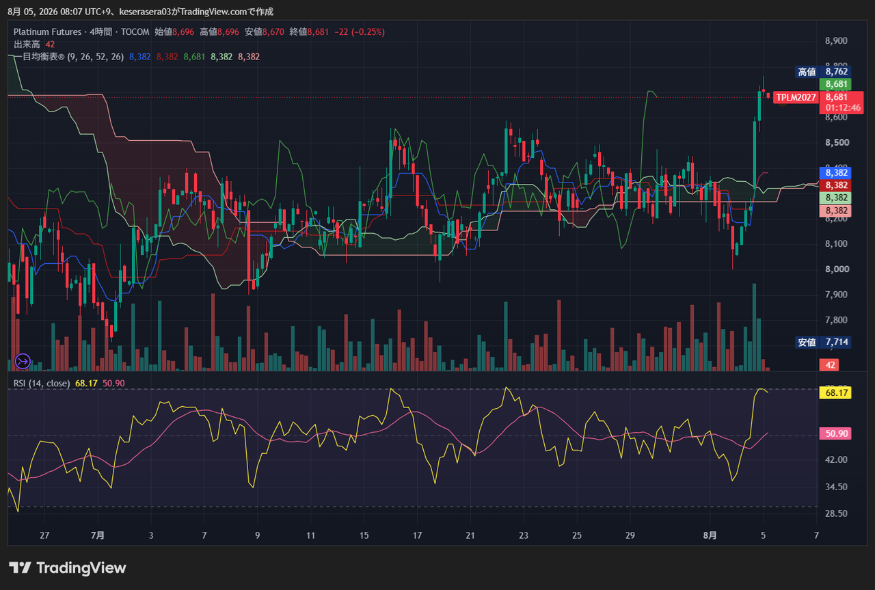This screenshot has height=590, width=875.
Task: Click the pink 50.90 RSI legend value
Action: [x=113, y=384]
